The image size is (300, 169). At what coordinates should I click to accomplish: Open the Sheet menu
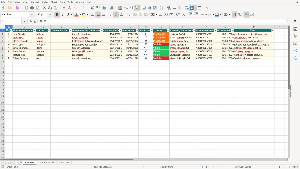tap(54, 2)
